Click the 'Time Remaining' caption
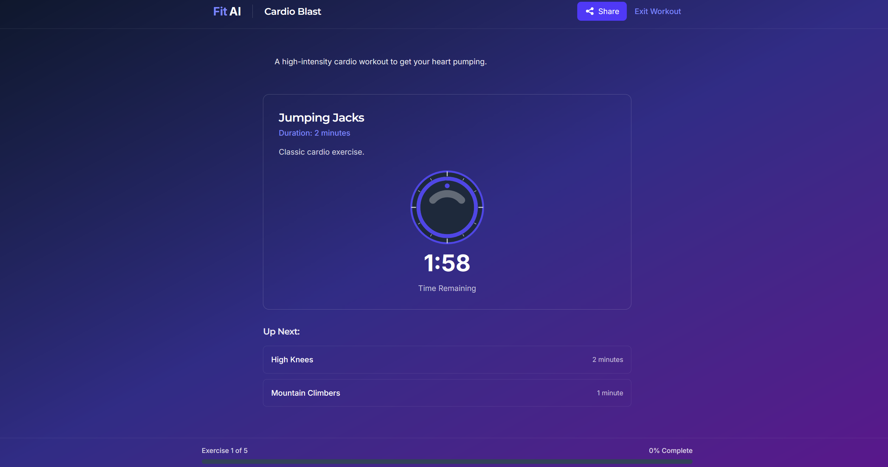Screen dimensions: 888x467 click(x=447, y=288)
